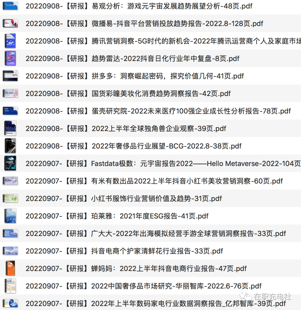
Task: Select file name 2022年奢侈品行业展望-BCG-2022.8-38页.pdf
Action: [134, 146]
